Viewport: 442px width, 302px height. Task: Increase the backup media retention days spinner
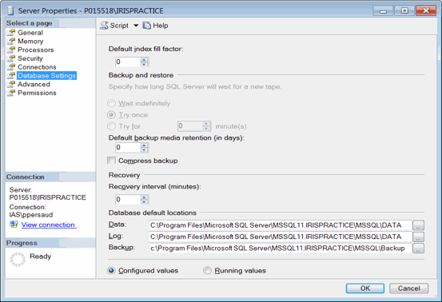pos(144,145)
